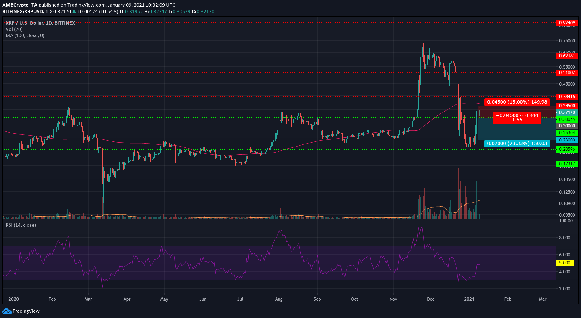Click the profit target 0.07000 (23.33%) label
The width and height of the screenshot is (581, 318).
point(517,144)
